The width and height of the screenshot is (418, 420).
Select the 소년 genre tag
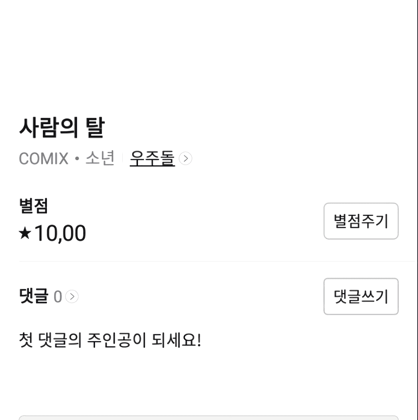100,158
